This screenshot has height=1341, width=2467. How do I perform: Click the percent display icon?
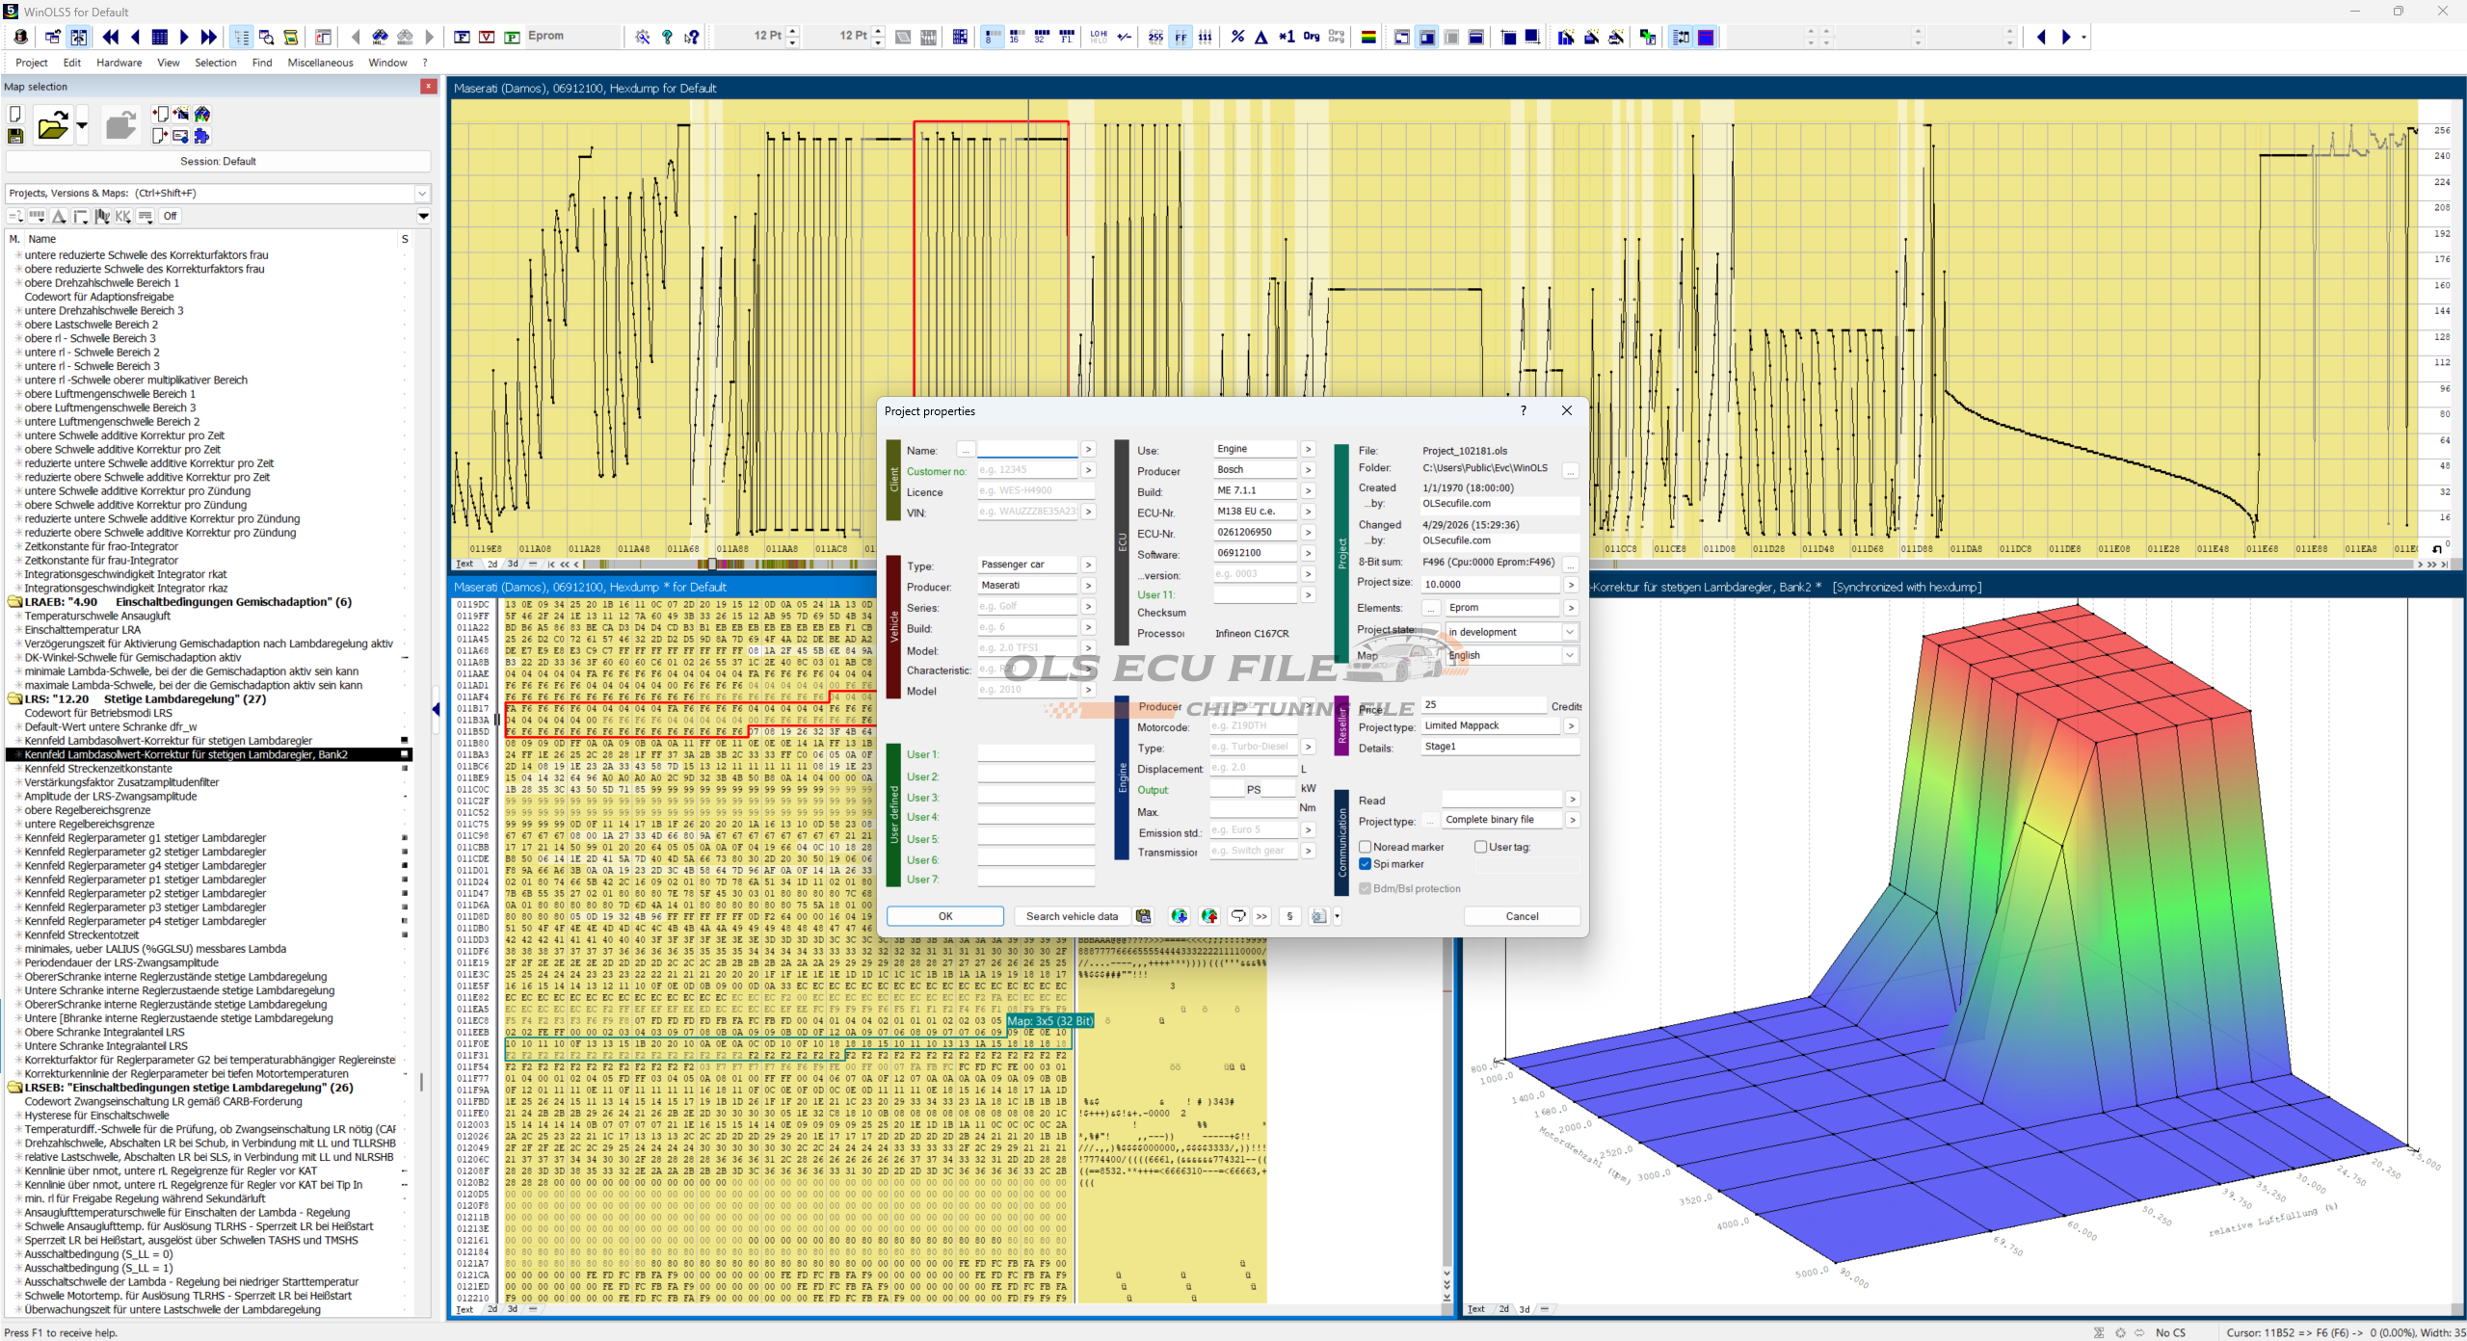(x=1237, y=37)
